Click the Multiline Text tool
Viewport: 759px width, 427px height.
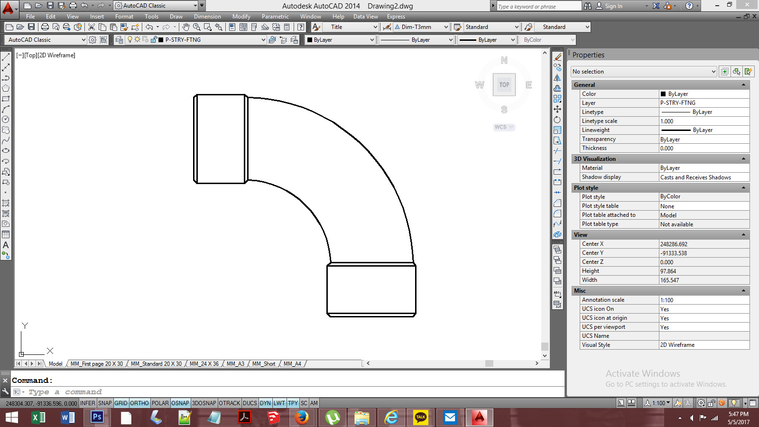6,245
